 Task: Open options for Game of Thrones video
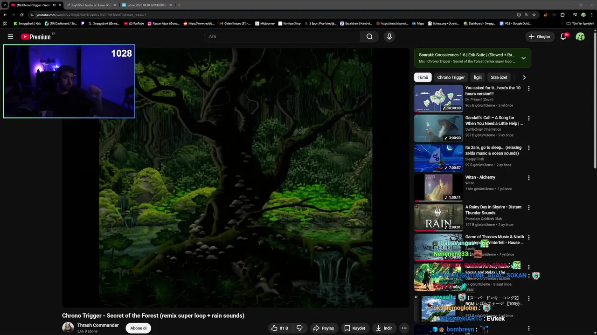[528, 237]
